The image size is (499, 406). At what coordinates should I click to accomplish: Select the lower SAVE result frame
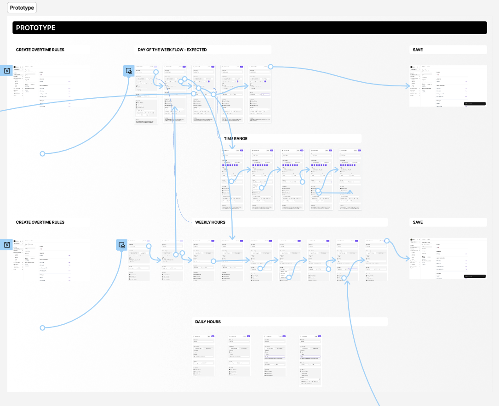(x=448, y=259)
